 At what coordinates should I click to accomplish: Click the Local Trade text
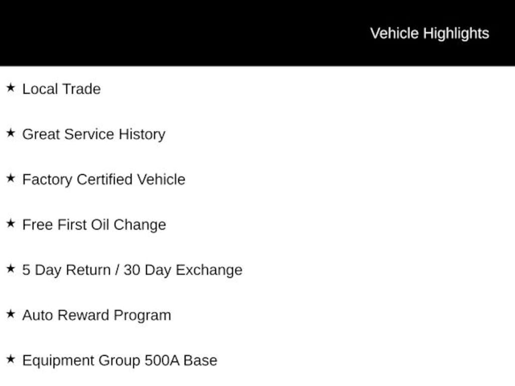click(61, 89)
